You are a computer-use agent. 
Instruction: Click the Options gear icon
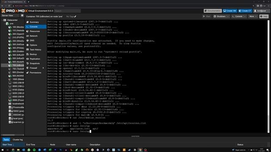[28, 45]
